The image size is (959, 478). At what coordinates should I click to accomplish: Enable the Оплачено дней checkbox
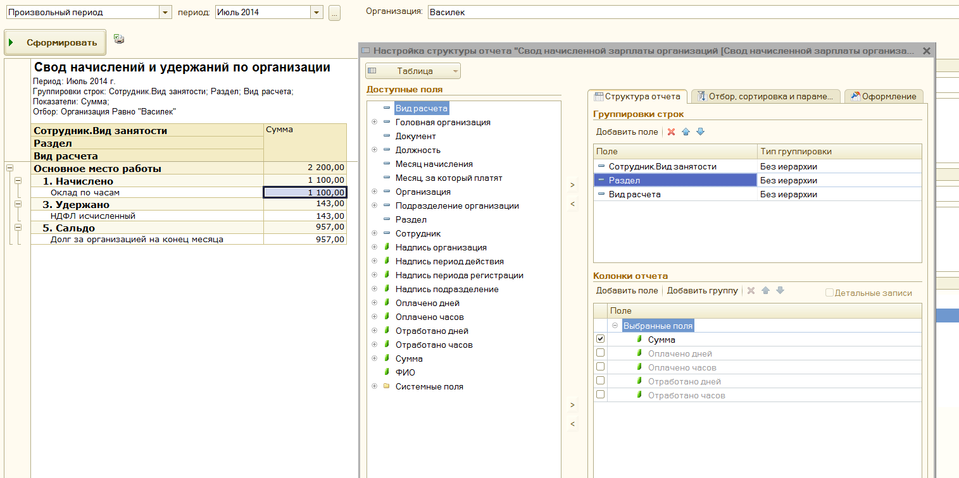[601, 353]
